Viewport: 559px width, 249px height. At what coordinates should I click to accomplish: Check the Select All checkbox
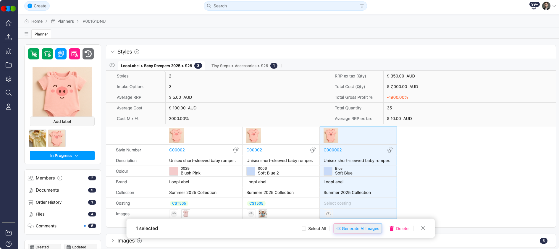click(304, 229)
